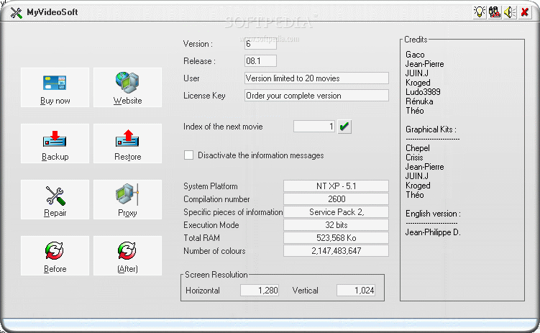This screenshot has width=540, height=333.
Task: Click the credit name Chepel
Action: 417,148
